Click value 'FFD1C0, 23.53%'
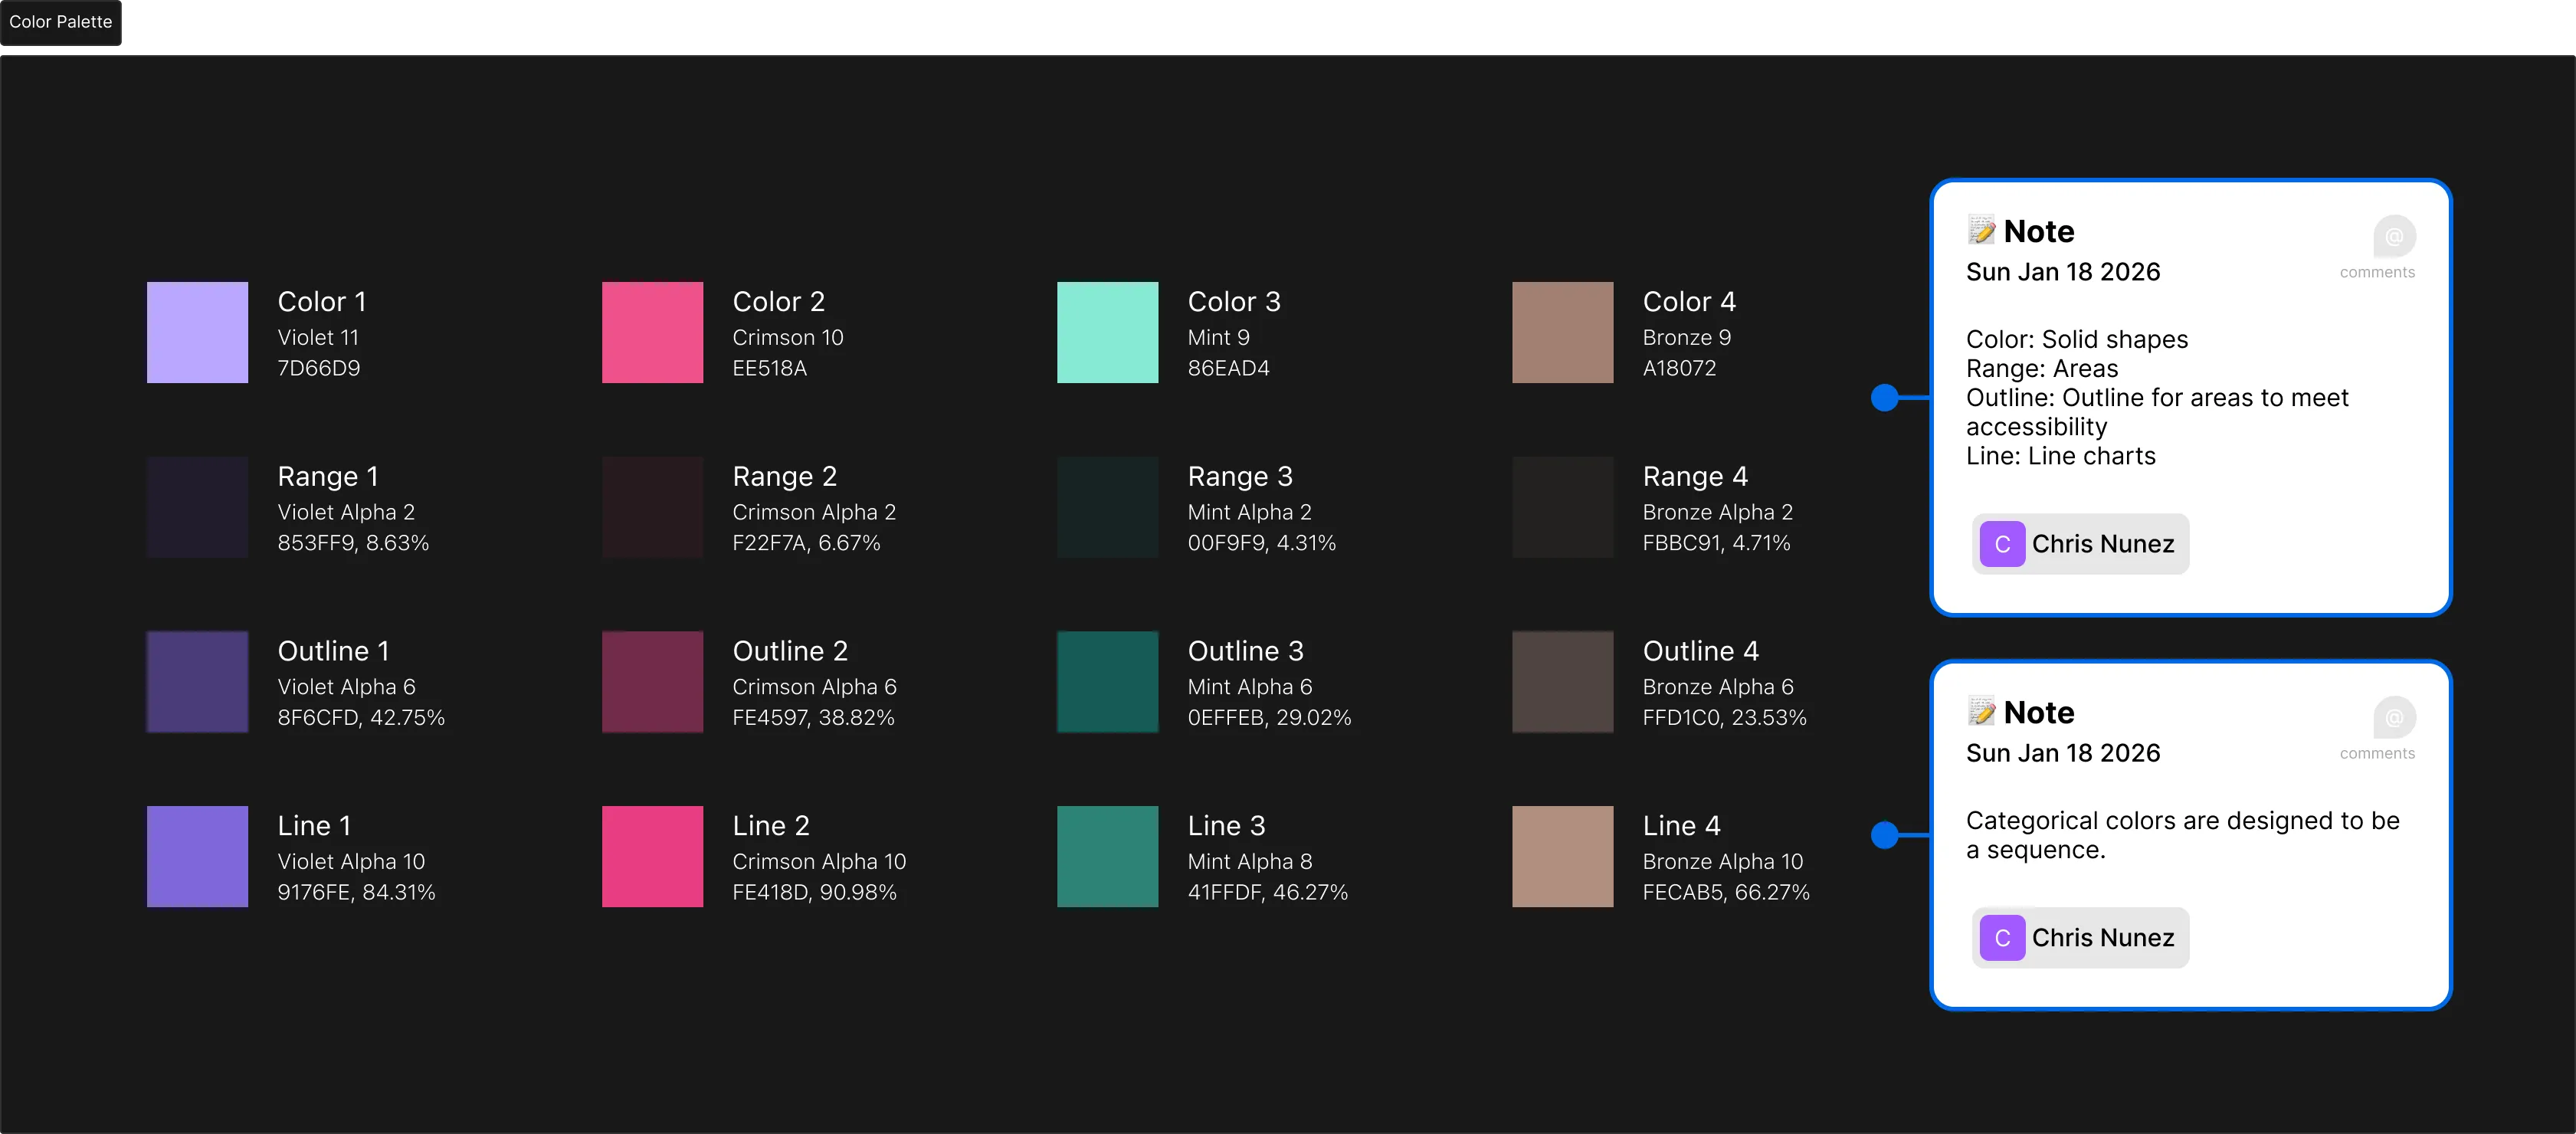This screenshot has width=2576, height=1134. [1724, 718]
